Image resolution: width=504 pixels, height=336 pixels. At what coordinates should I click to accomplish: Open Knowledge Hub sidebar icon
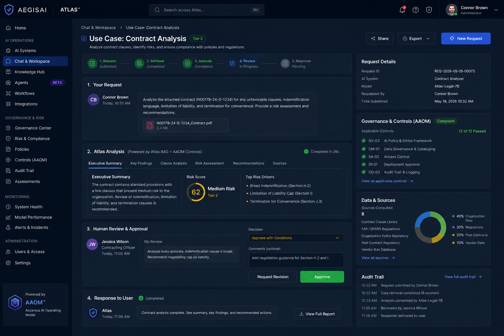click(8, 72)
